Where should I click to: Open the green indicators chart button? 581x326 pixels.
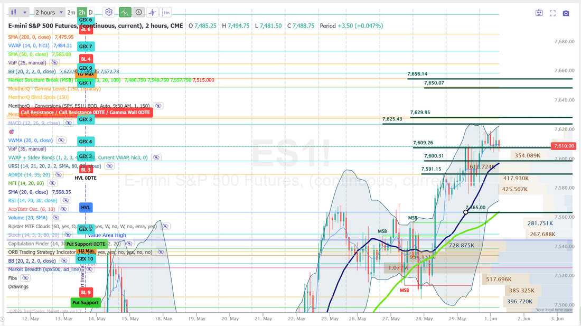(125, 12)
